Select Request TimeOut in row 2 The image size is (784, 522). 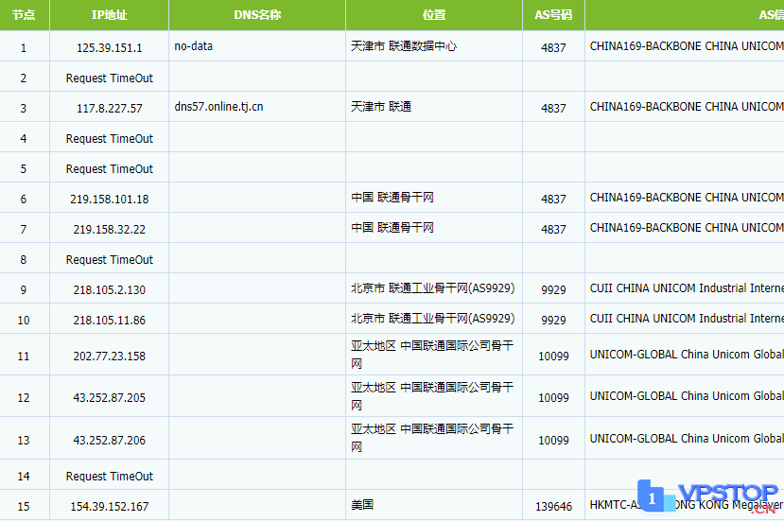109,78
